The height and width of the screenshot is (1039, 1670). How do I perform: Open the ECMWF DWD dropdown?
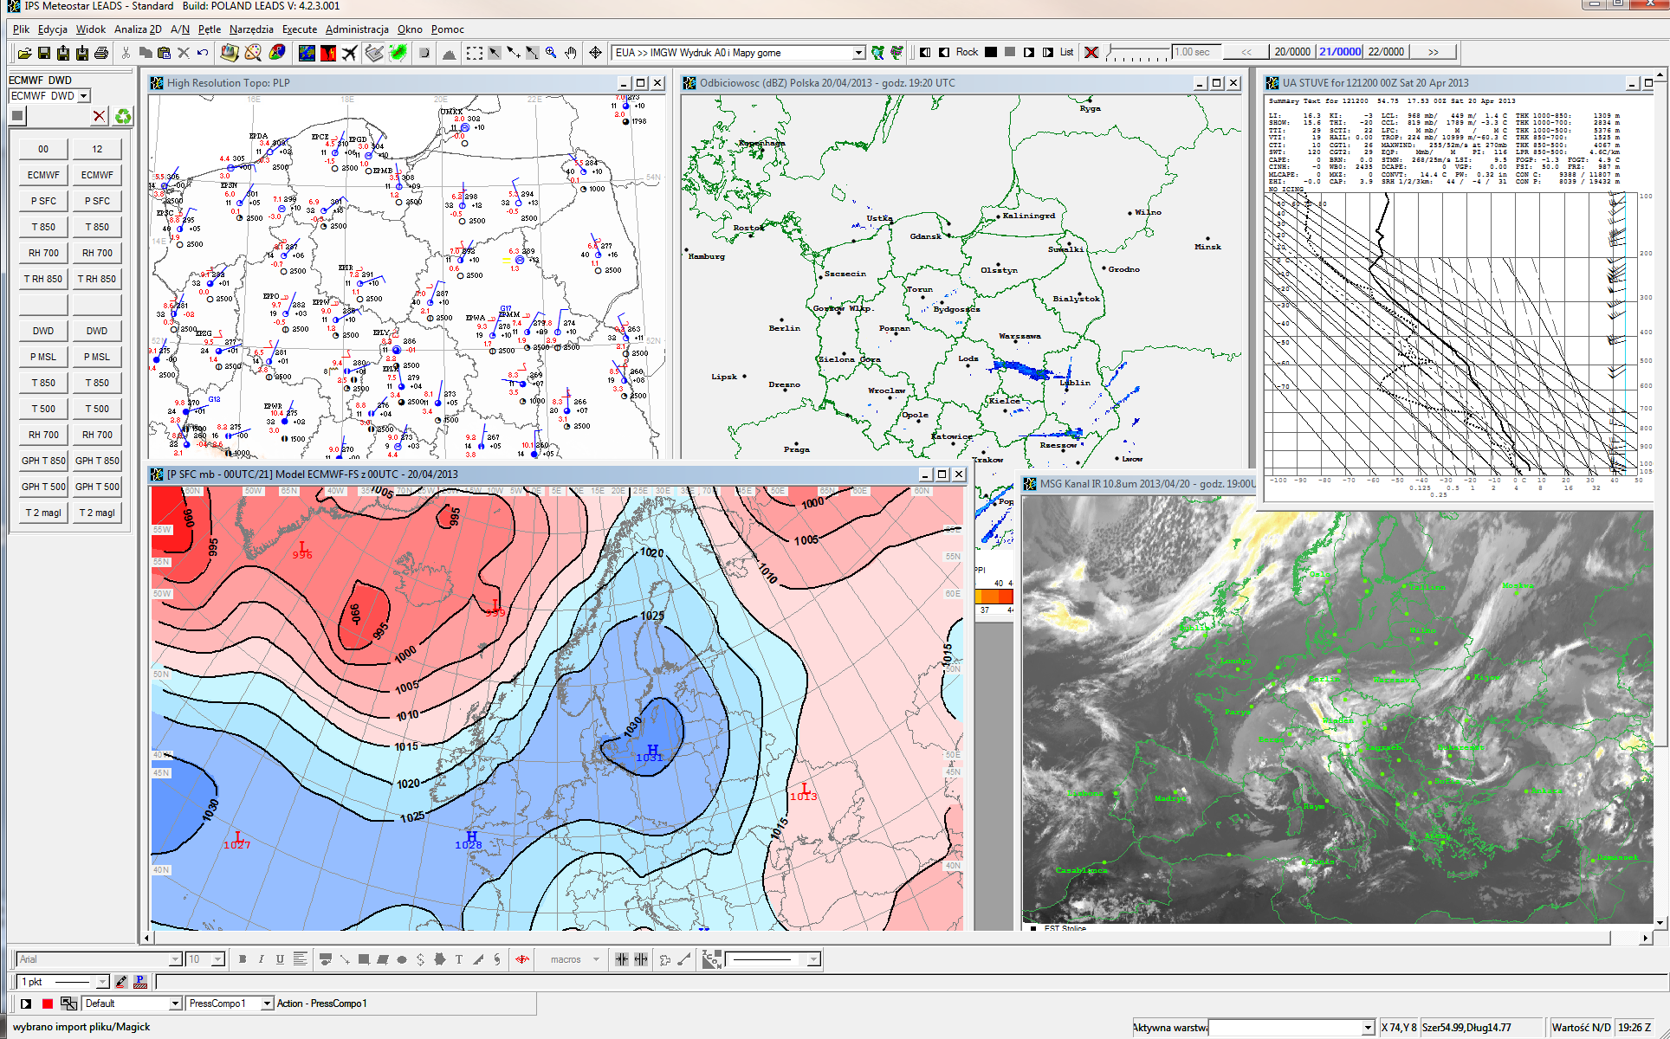(84, 96)
